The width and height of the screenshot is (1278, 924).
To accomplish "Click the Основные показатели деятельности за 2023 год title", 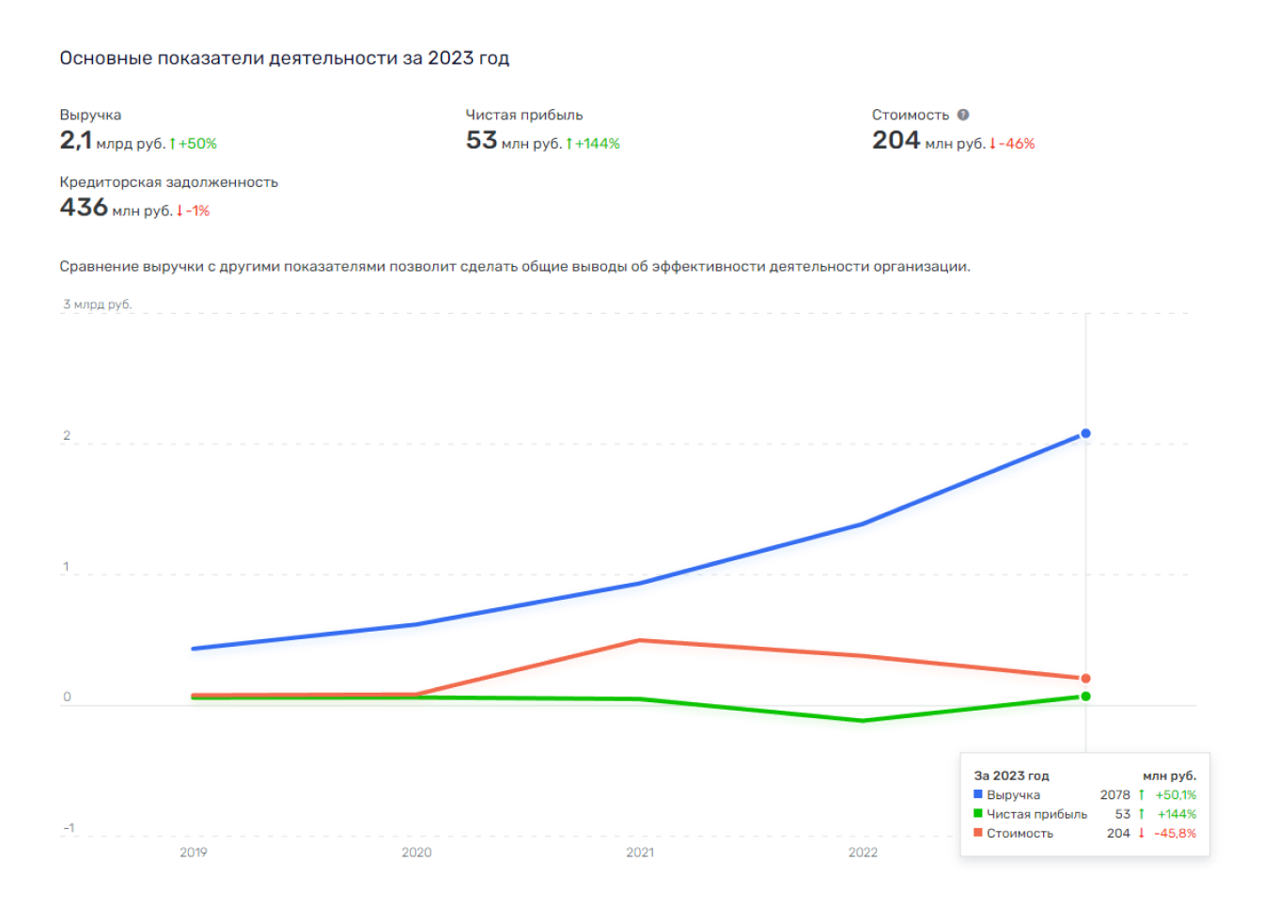I will [284, 58].
